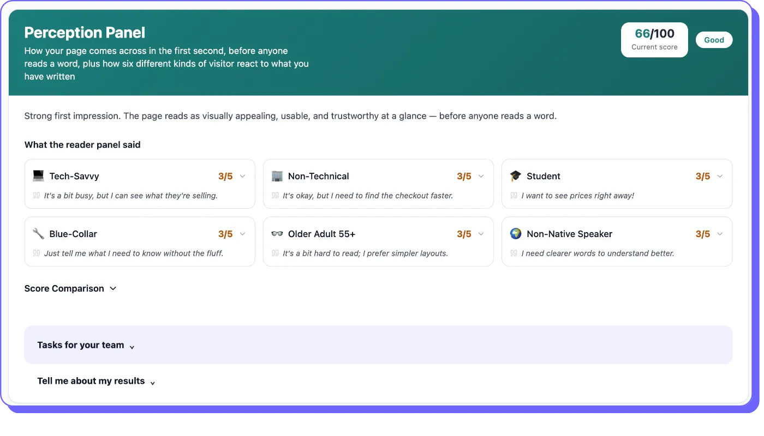This screenshot has width=764, height=436.
Task: Expand the Student reader card chevron
Action: tap(720, 176)
